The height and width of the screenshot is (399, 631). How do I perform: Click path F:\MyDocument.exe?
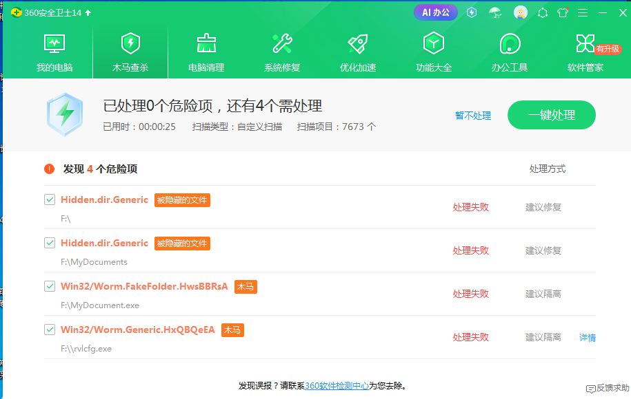coord(100,305)
